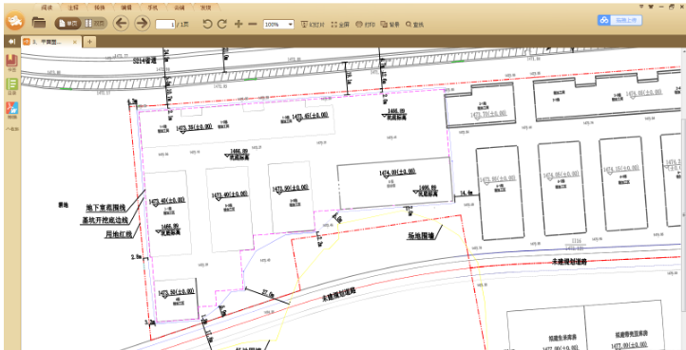Click the blue cloud upload button

pos(619,20)
